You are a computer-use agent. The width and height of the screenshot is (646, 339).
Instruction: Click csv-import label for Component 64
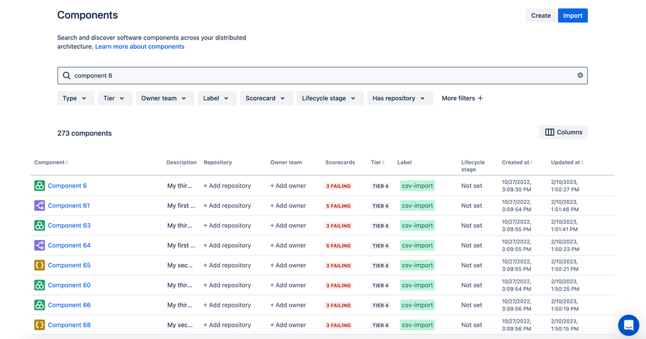point(418,245)
